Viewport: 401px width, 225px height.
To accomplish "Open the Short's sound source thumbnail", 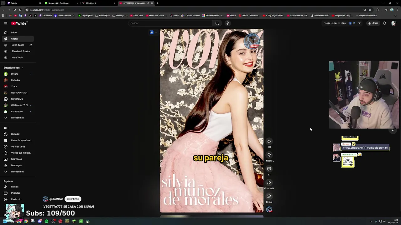I will (269, 209).
